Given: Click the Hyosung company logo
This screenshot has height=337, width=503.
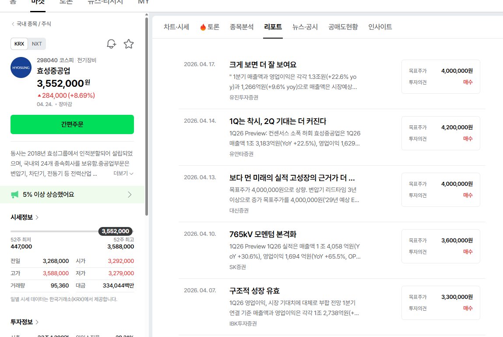Looking at the screenshot, I should point(21,67).
